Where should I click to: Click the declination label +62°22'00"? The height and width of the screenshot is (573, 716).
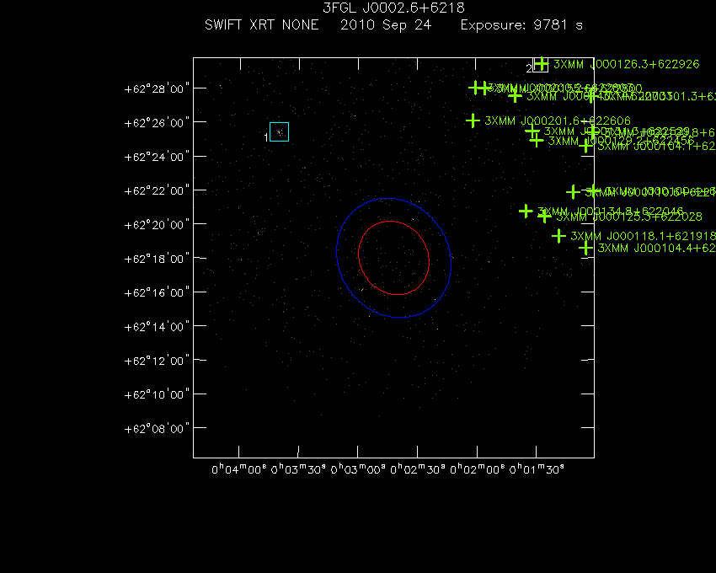(x=157, y=190)
